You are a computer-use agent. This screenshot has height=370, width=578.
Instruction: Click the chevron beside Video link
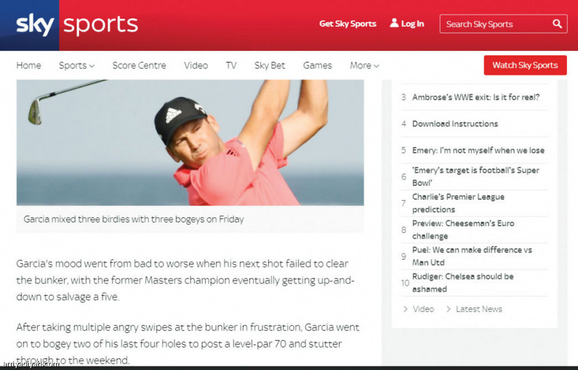point(405,309)
